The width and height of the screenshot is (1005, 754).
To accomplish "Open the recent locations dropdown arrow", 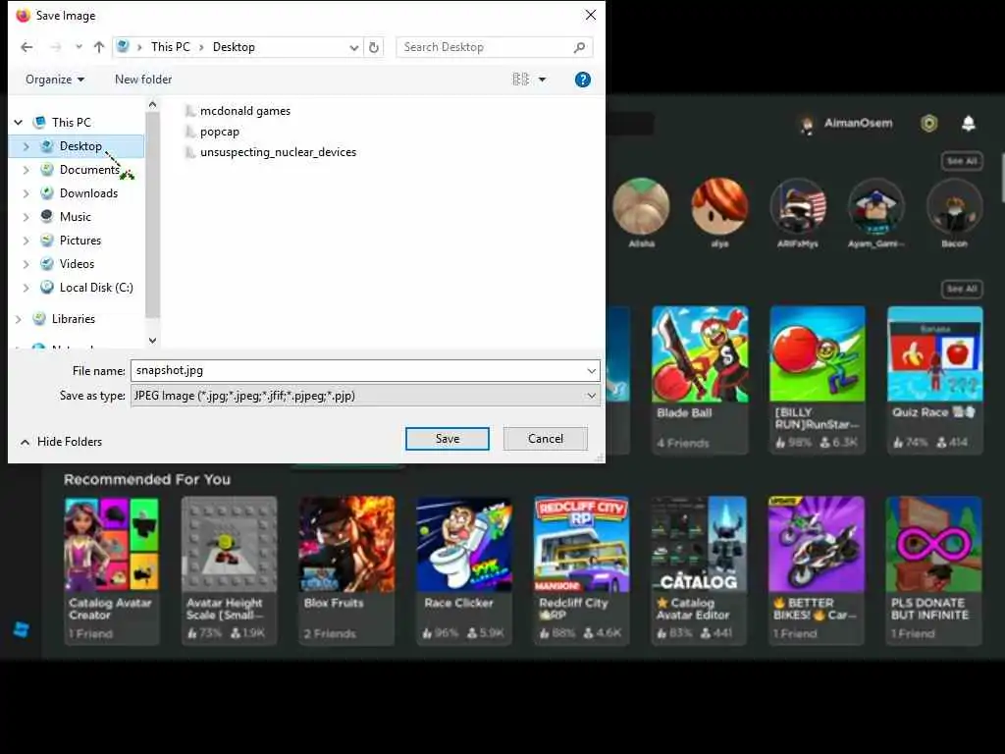I will pos(79,47).
